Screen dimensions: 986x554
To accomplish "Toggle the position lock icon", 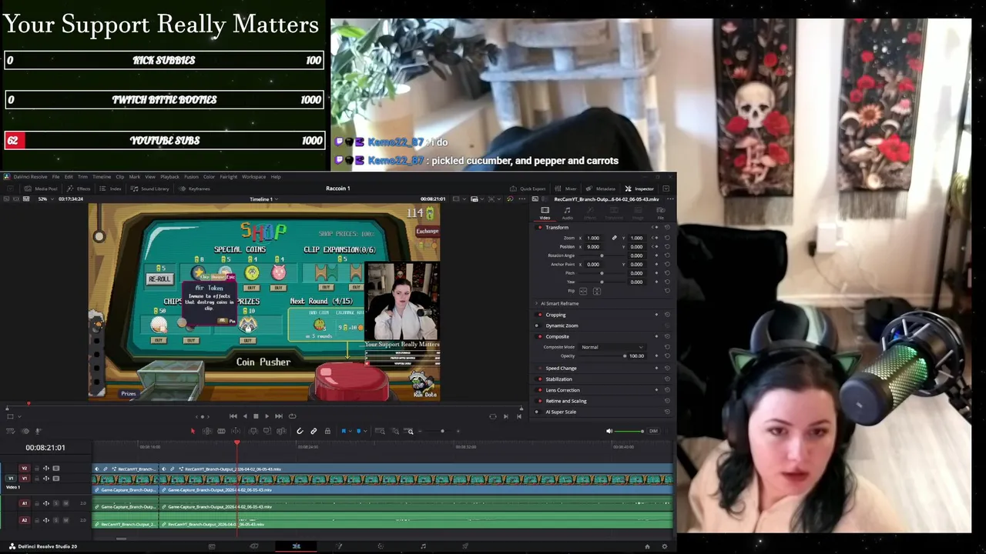I will (x=327, y=431).
